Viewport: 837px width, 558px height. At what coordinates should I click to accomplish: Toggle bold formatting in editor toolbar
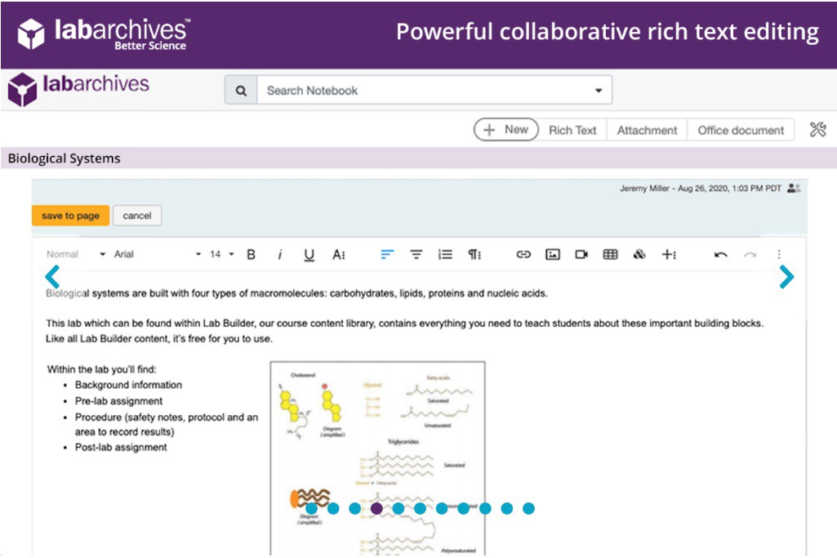coord(252,255)
